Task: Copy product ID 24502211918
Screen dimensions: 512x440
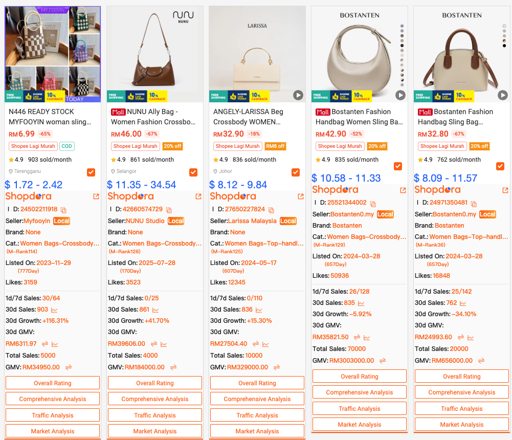Action: pos(63,210)
